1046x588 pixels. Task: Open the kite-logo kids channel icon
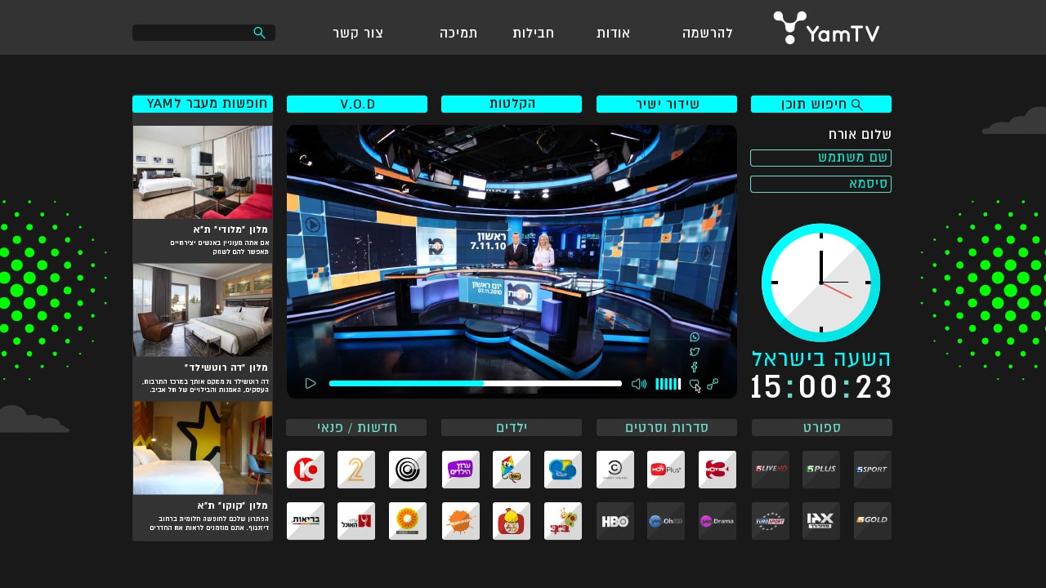click(x=512, y=470)
